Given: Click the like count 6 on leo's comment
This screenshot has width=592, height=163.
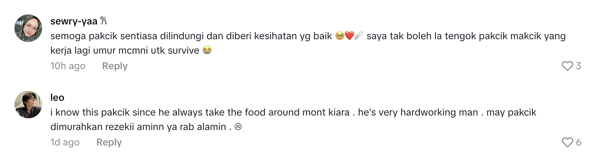Looking at the screenshot, I should (579, 142).
